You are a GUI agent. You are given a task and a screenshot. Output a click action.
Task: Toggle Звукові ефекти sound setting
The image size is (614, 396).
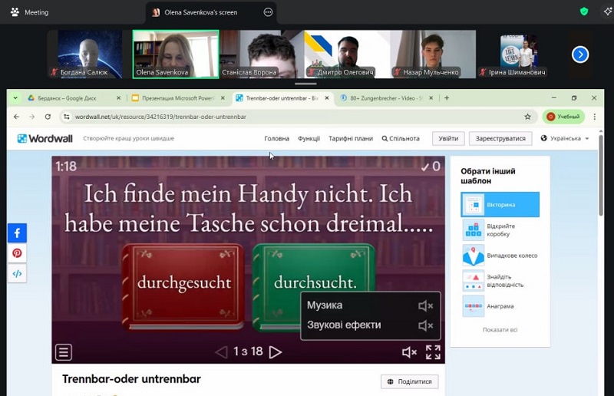pos(425,325)
